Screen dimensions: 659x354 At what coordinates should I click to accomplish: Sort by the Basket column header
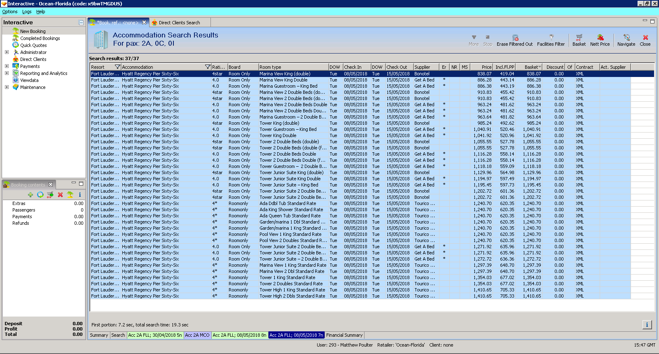coord(531,67)
